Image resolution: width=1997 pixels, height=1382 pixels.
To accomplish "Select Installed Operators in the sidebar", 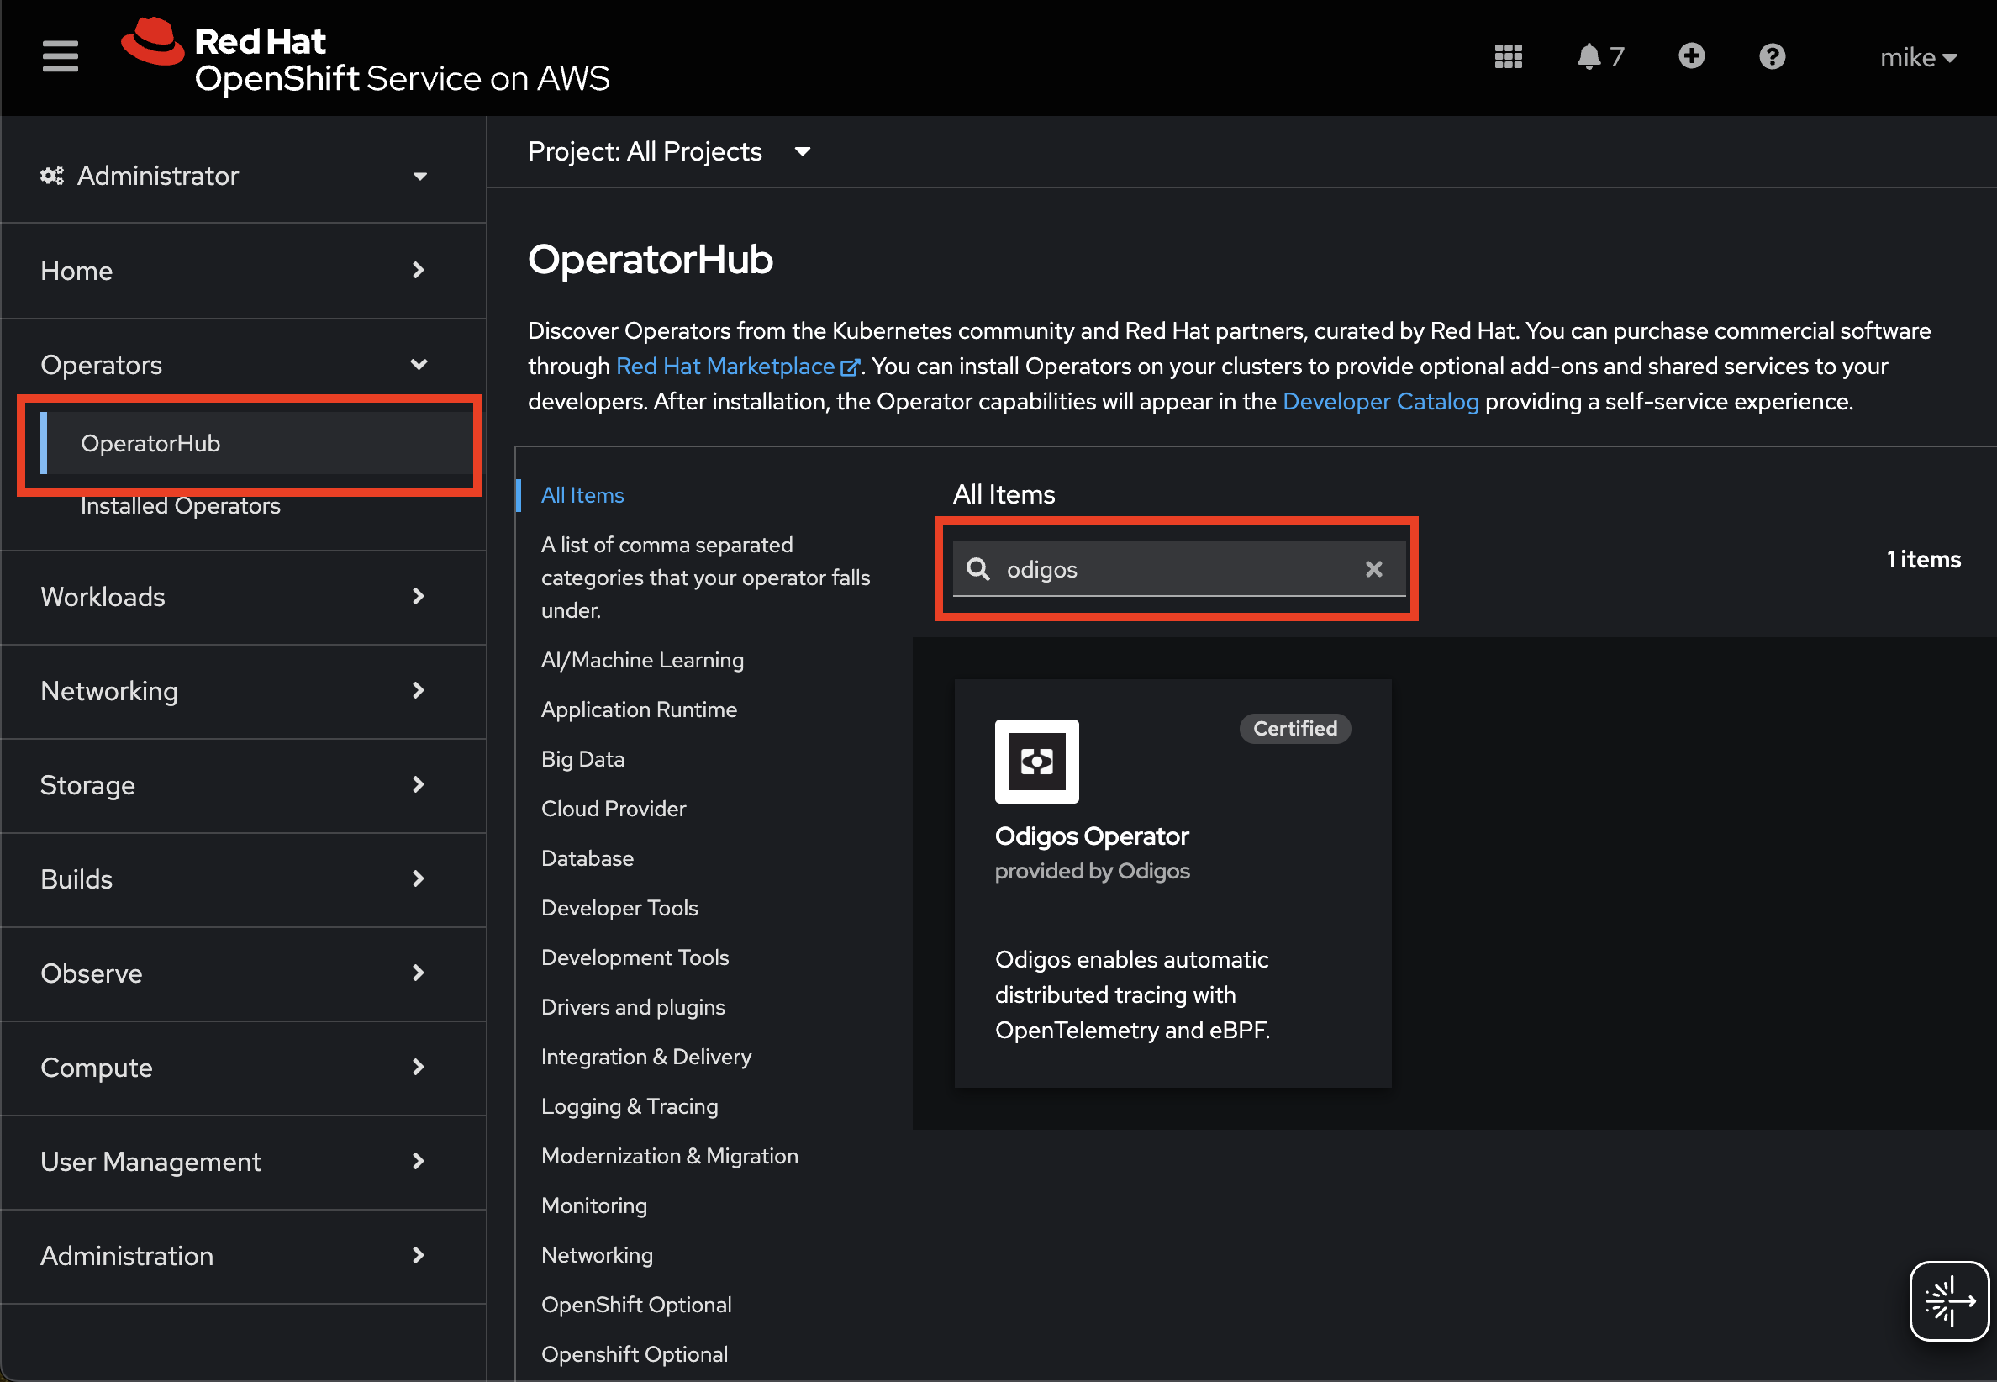I will click(180, 506).
